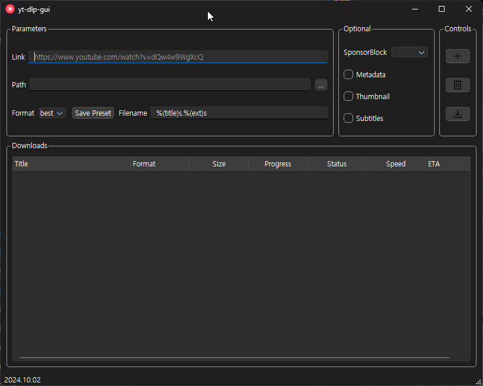
Task: Click the window resize grip
Action: tap(479, 382)
